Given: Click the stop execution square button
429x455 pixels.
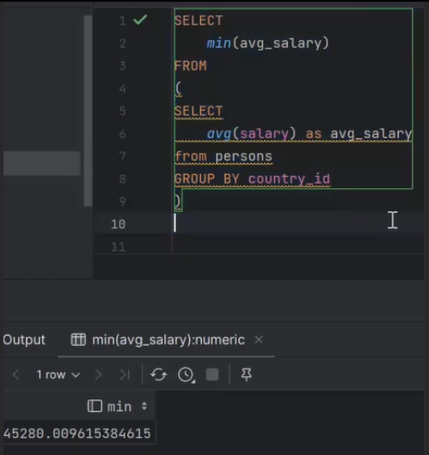Looking at the screenshot, I should coord(212,374).
